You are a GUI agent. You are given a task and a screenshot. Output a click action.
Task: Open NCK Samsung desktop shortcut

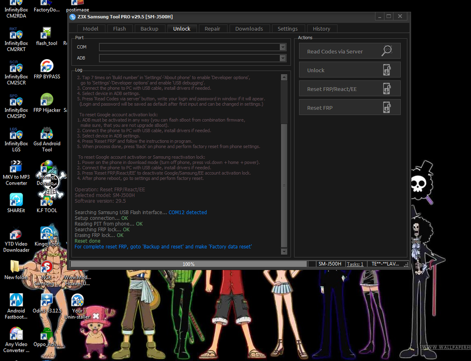tap(46, 273)
